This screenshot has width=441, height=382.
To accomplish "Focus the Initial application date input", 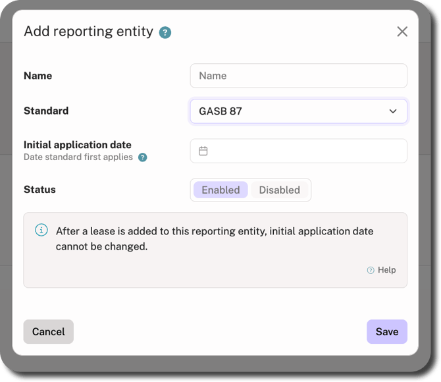I will coord(298,151).
